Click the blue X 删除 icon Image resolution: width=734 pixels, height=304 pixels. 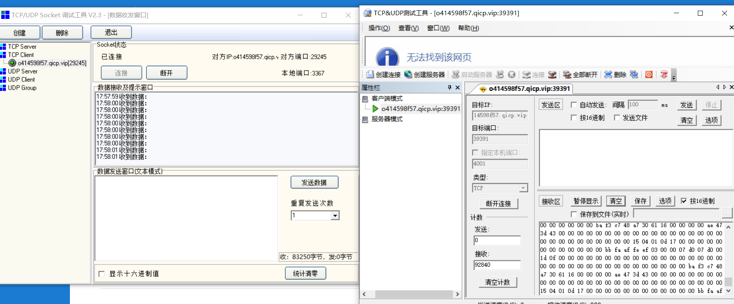point(608,74)
